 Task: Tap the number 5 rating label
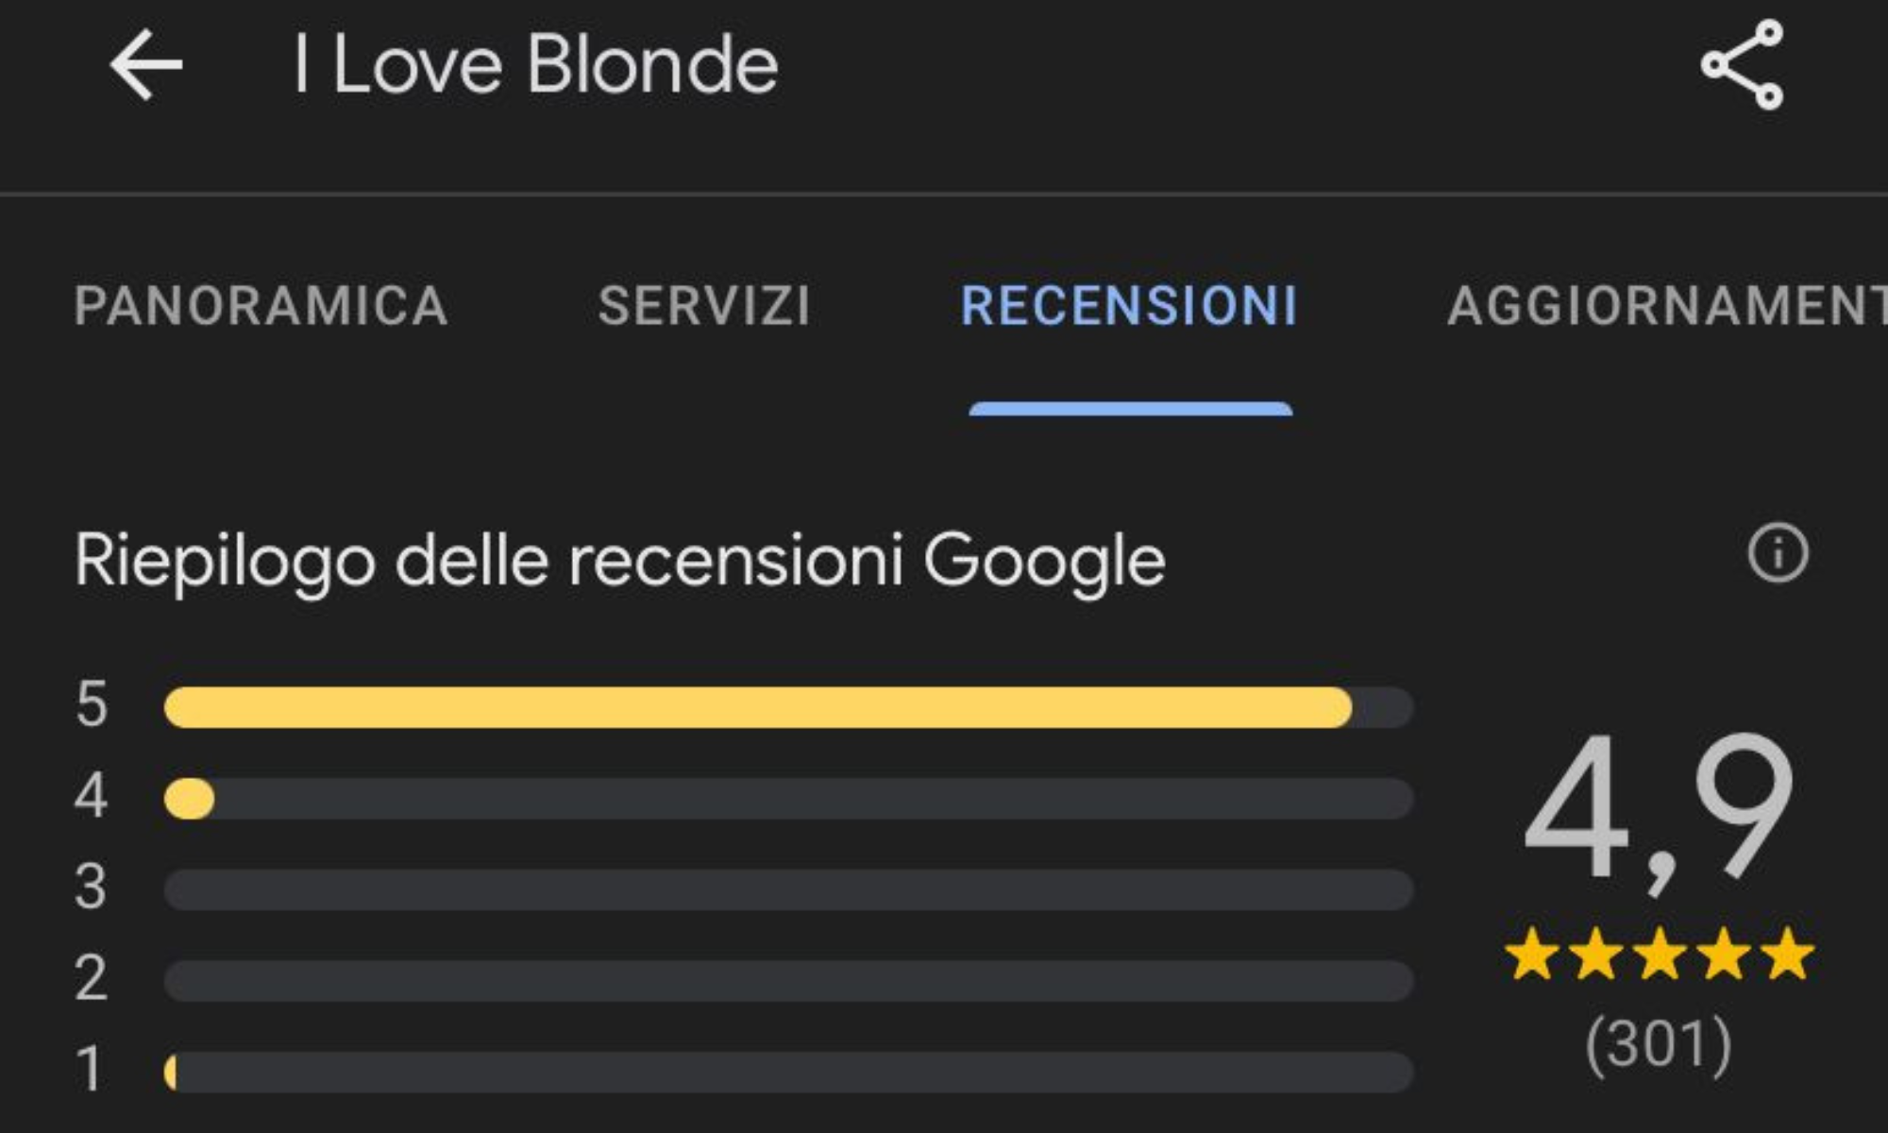[x=92, y=705]
